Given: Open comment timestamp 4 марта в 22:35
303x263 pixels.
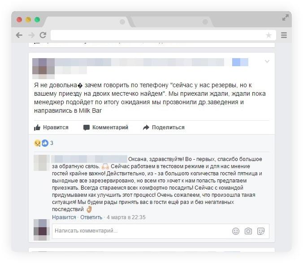Looking at the screenshot, I should click(x=126, y=217).
